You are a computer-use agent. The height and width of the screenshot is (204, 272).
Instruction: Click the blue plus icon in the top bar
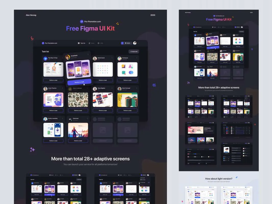(122, 43)
